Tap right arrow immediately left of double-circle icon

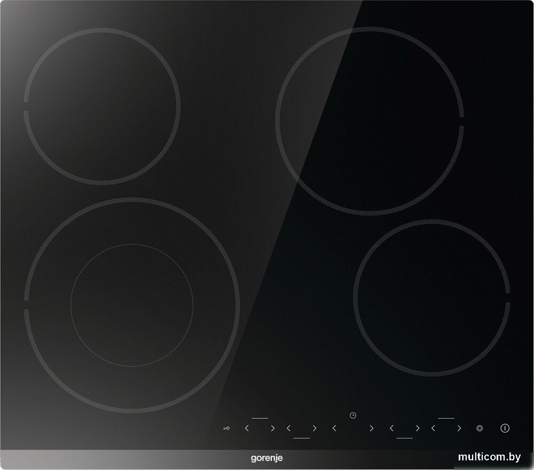[459, 428]
